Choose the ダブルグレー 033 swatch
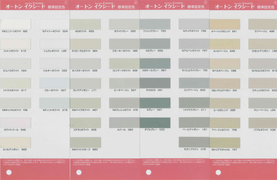 coord(155,123)
